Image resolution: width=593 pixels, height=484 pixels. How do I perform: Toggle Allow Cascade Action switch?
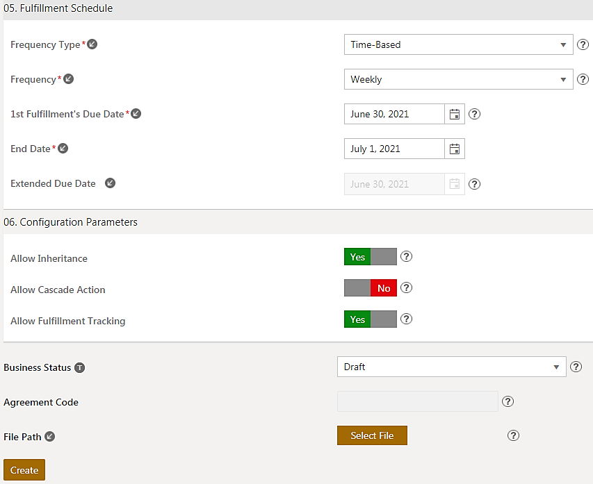pos(370,288)
